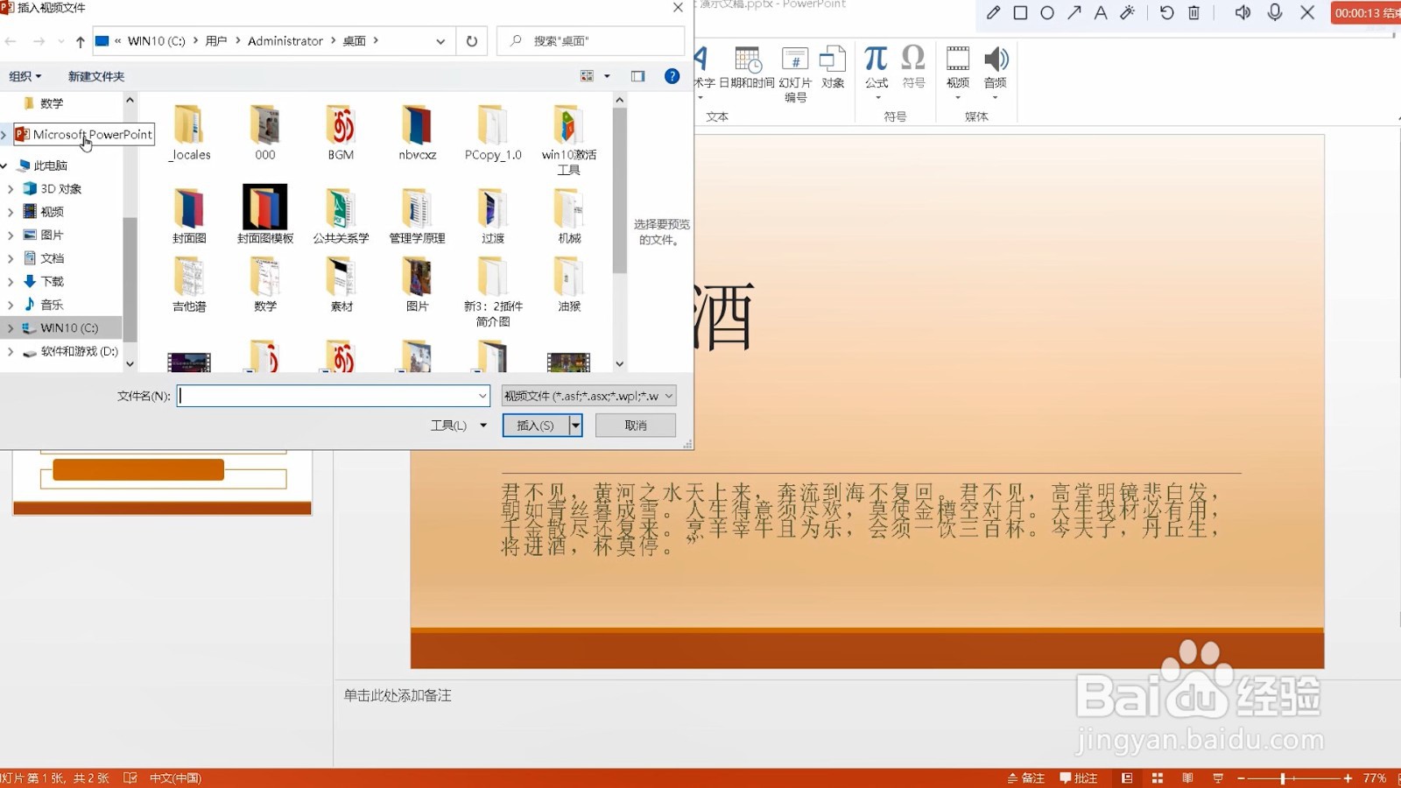Pick the text annotation tool

click(x=1101, y=13)
